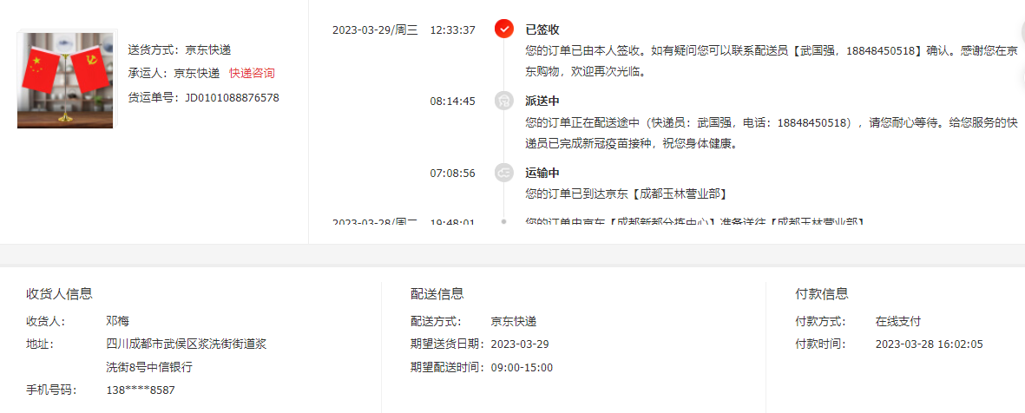The height and width of the screenshot is (413, 1025).
Task: Click the 成都玉林营业部 arrival message
Action: click(627, 194)
